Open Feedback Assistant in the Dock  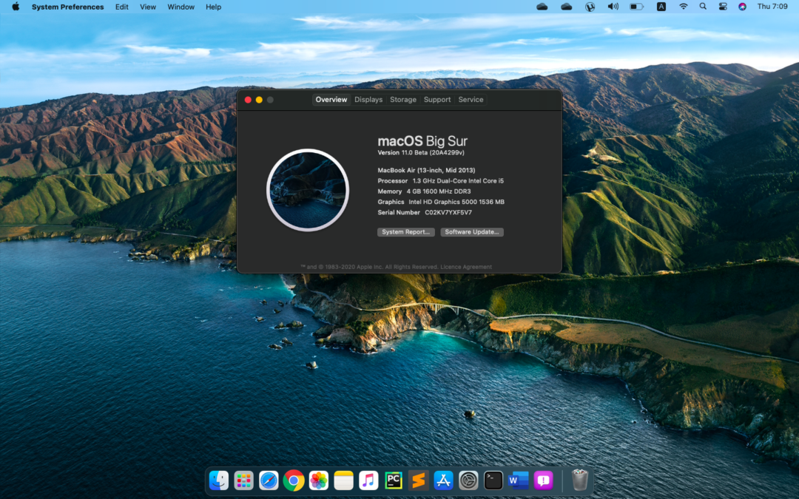[543, 481]
